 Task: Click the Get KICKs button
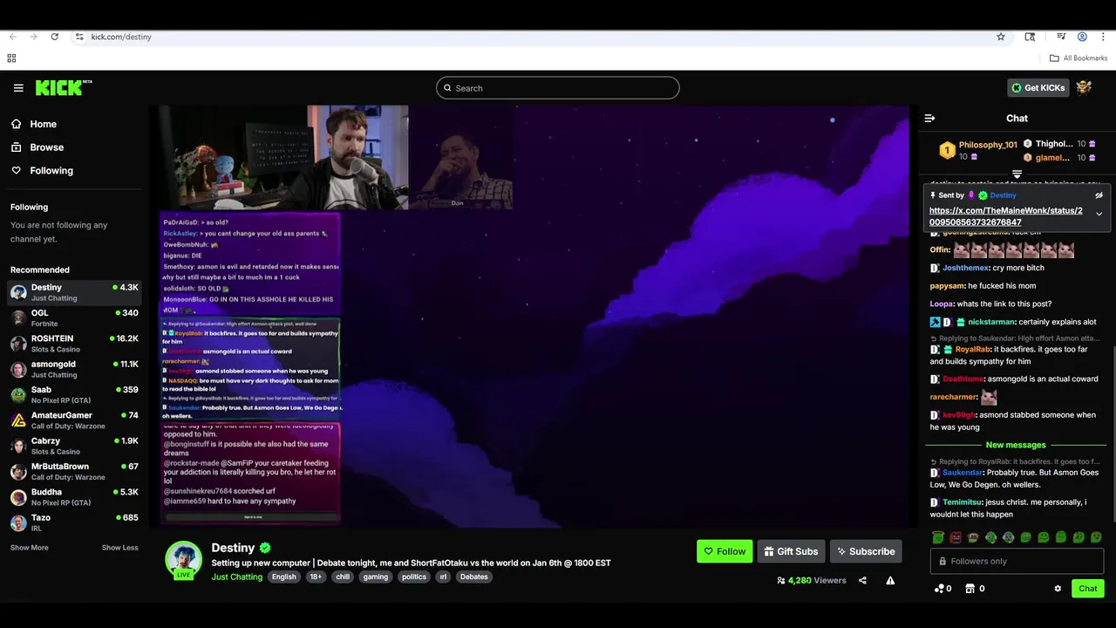[1038, 87]
